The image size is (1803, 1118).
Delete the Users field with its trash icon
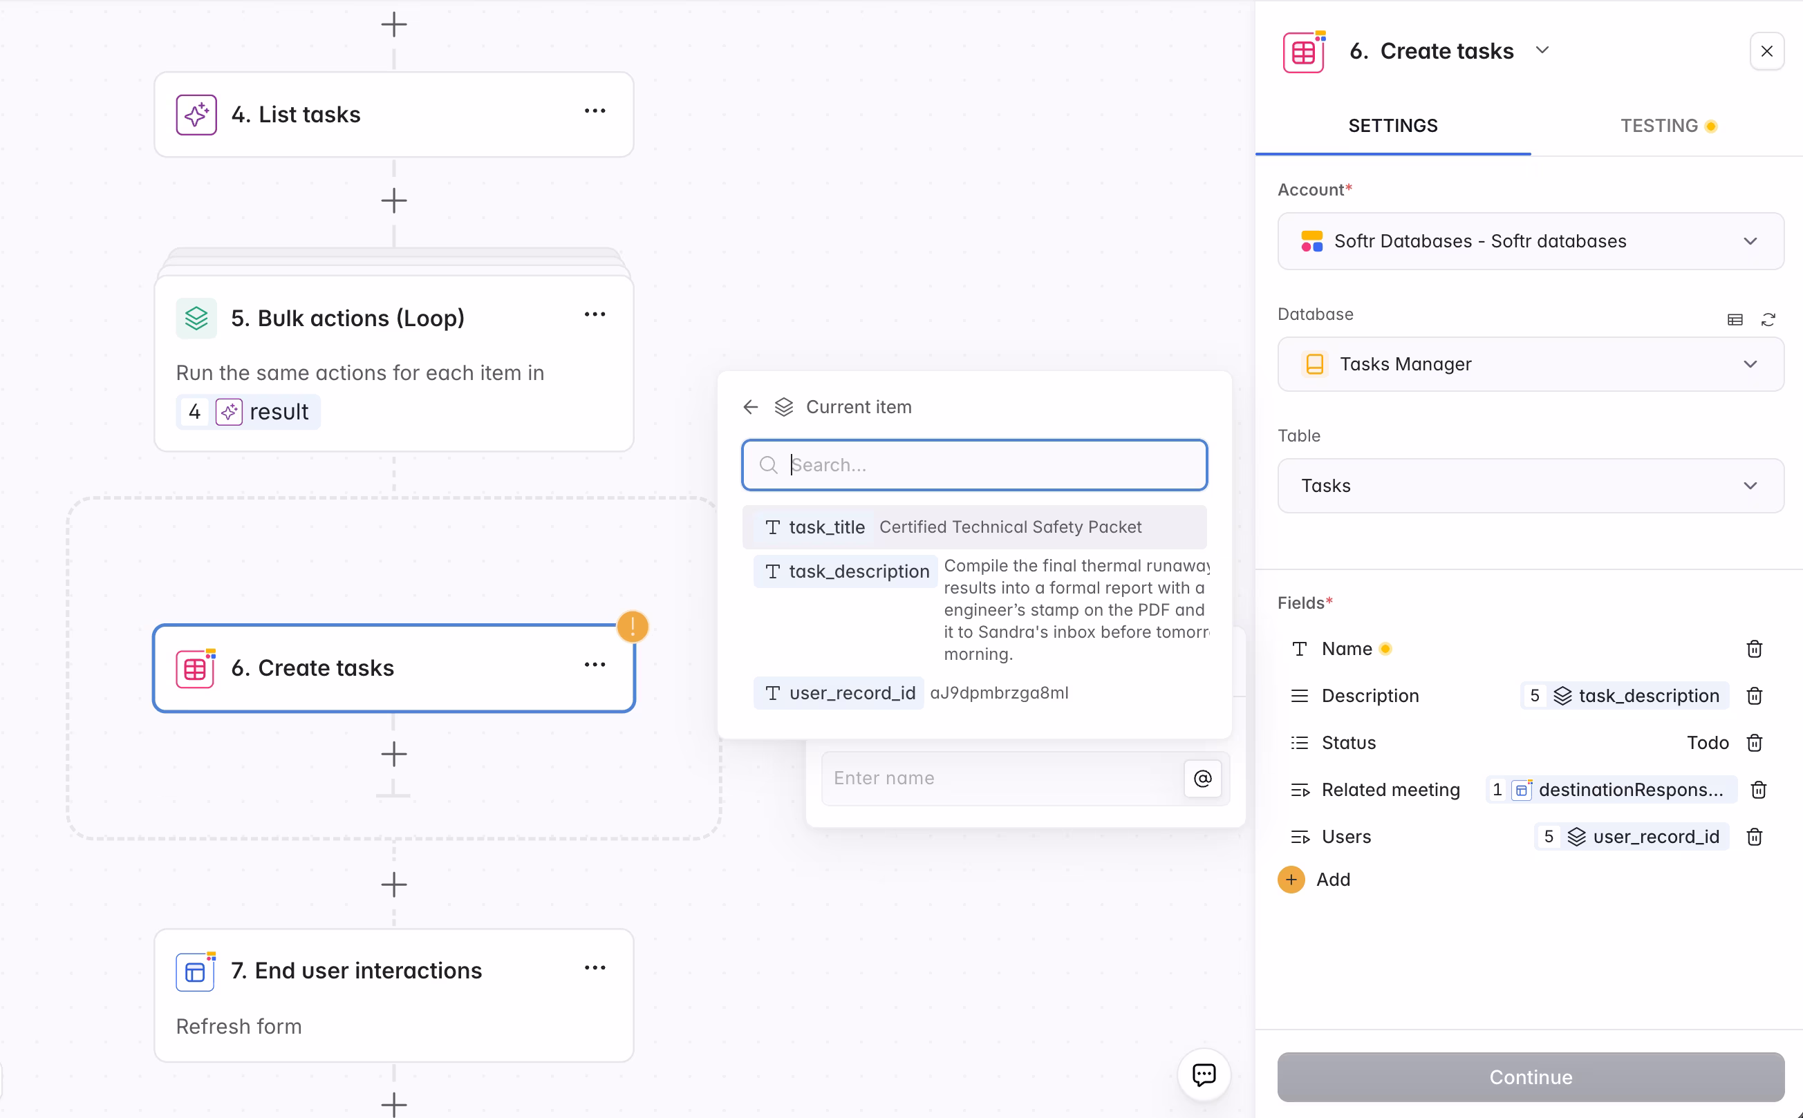1754,836
